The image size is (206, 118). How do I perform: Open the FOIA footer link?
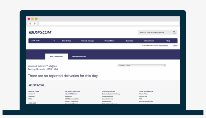point(140,99)
